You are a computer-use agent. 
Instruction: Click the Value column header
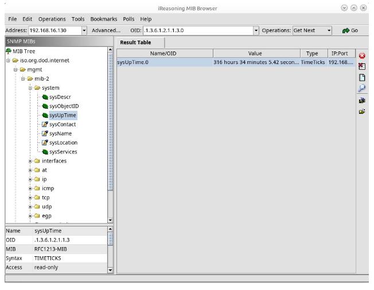[x=256, y=54]
